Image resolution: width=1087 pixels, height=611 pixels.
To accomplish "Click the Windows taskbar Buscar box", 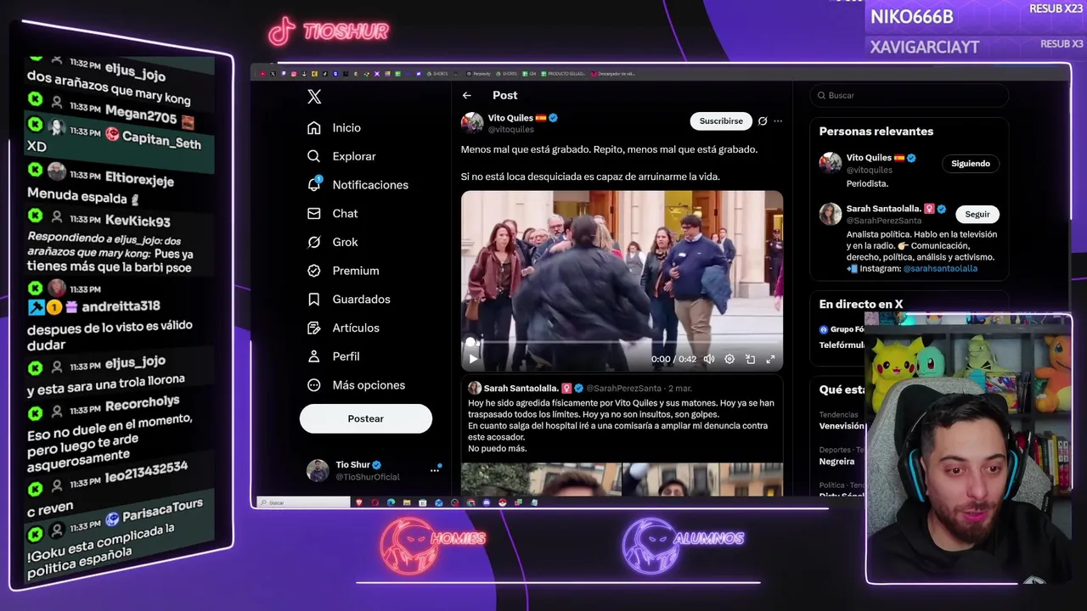I will pos(303,502).
